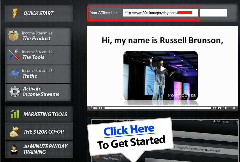Play the video using the center play overlay

pyautogui.click(x=162, y=69)
